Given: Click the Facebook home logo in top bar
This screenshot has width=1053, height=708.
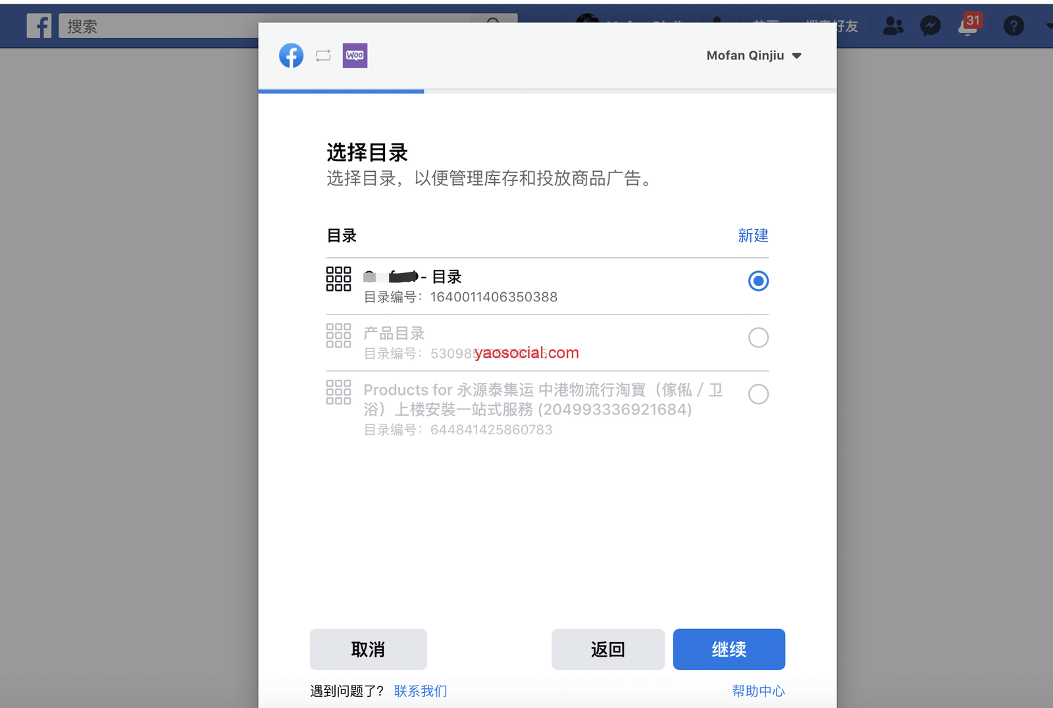Looking at the screenshot, I should [x=39, y=26].
